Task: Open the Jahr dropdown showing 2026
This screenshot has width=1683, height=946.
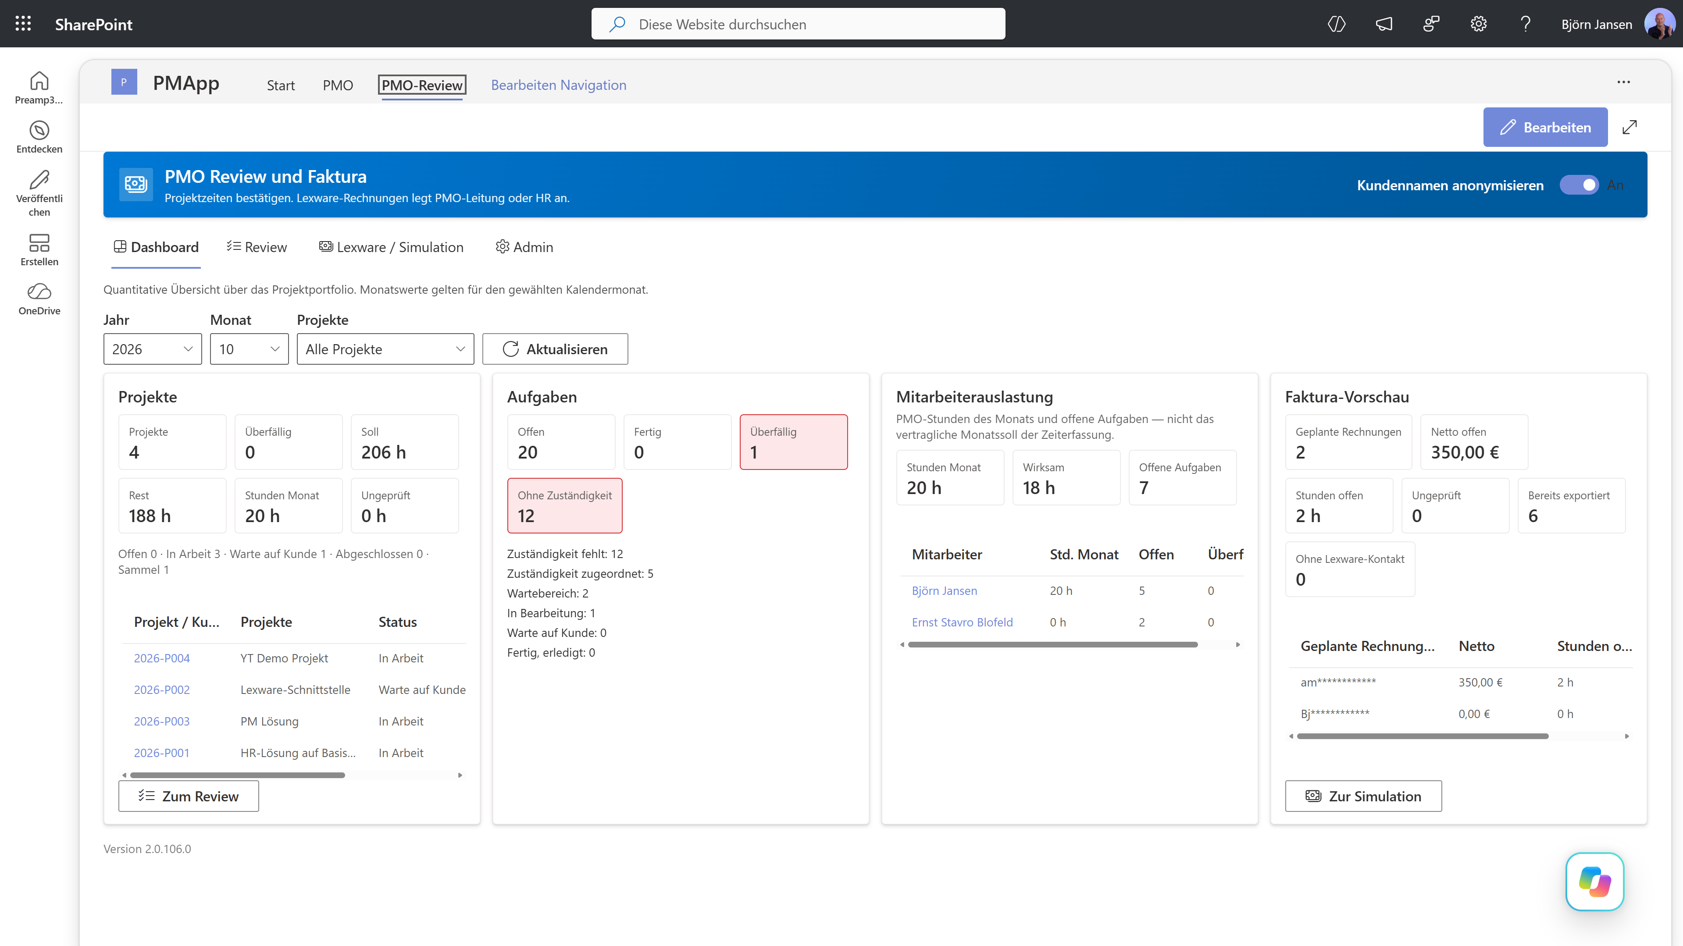Action: [x=152, y=349]
